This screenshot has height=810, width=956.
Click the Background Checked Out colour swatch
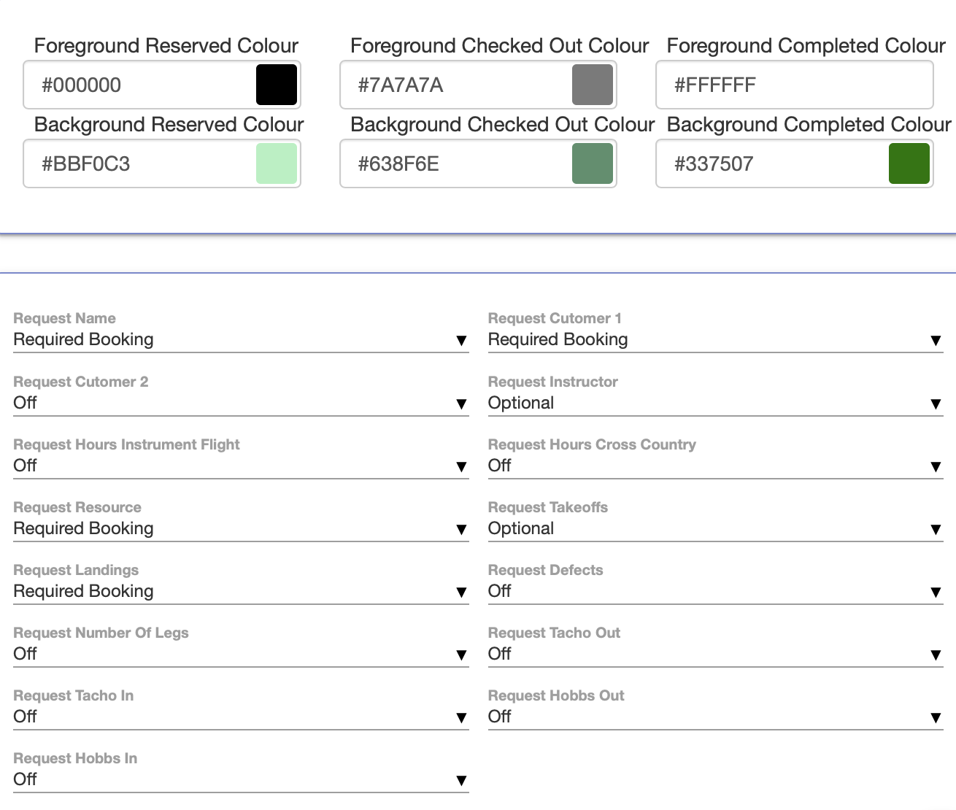pos(592,163)
